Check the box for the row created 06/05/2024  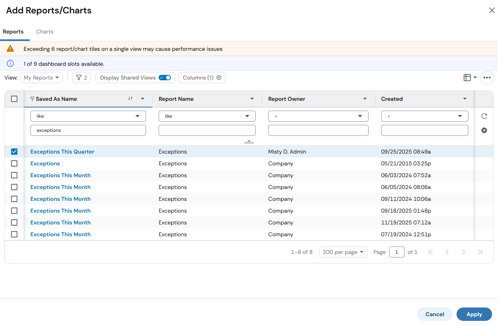click(x=14, y=187)
